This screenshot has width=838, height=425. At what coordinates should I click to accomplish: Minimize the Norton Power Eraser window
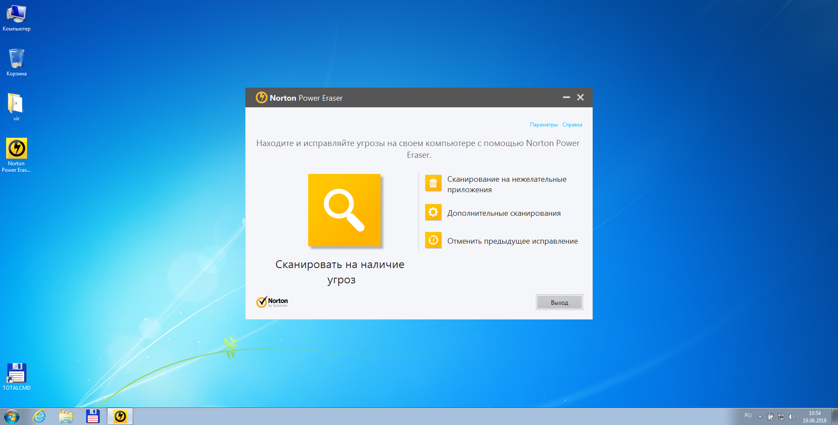coord(567,97)
